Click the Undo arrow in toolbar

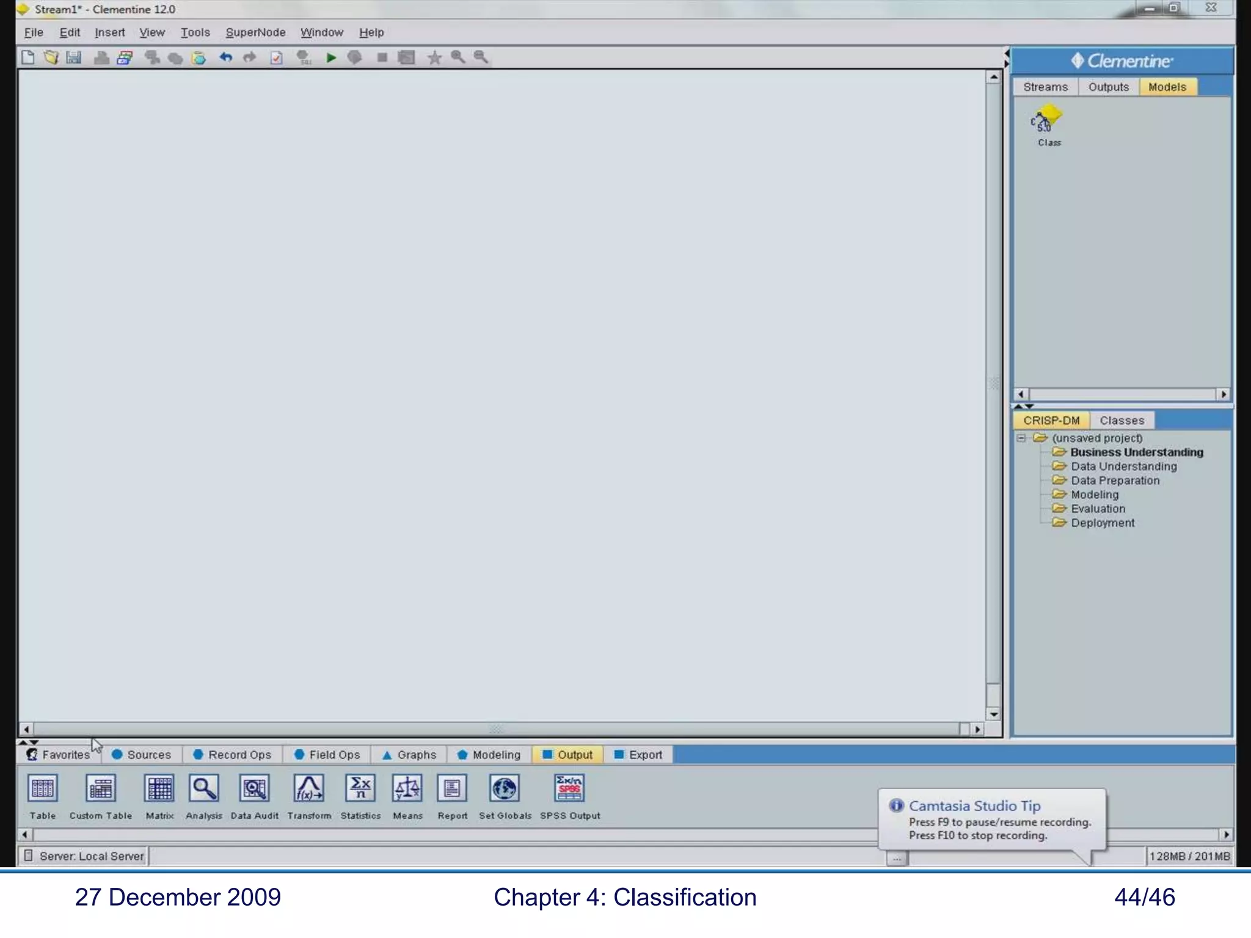click(x=226, y=57)
